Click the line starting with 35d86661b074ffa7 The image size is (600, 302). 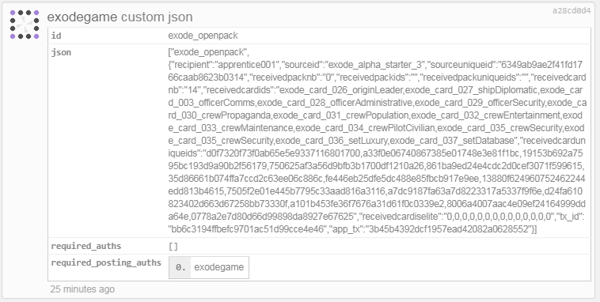(377, 178)
